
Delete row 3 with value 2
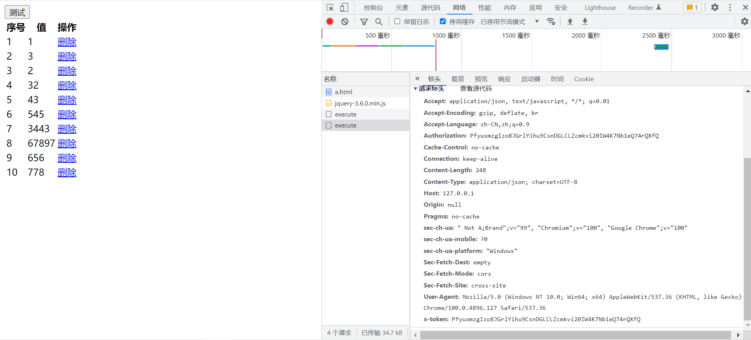[67, 71]
